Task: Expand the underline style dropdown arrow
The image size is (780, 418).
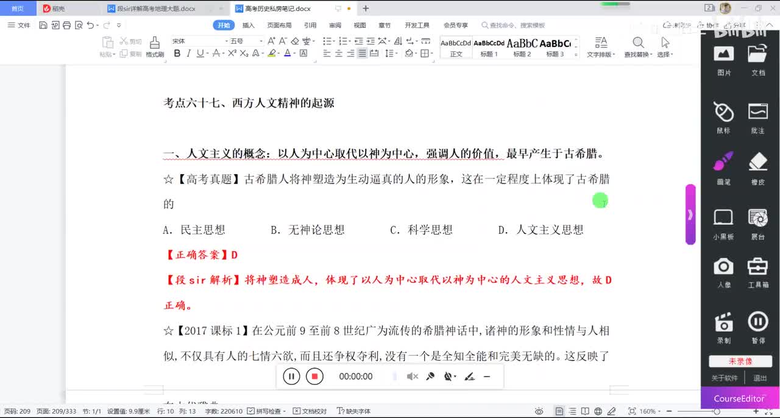Action: [207, 54]
